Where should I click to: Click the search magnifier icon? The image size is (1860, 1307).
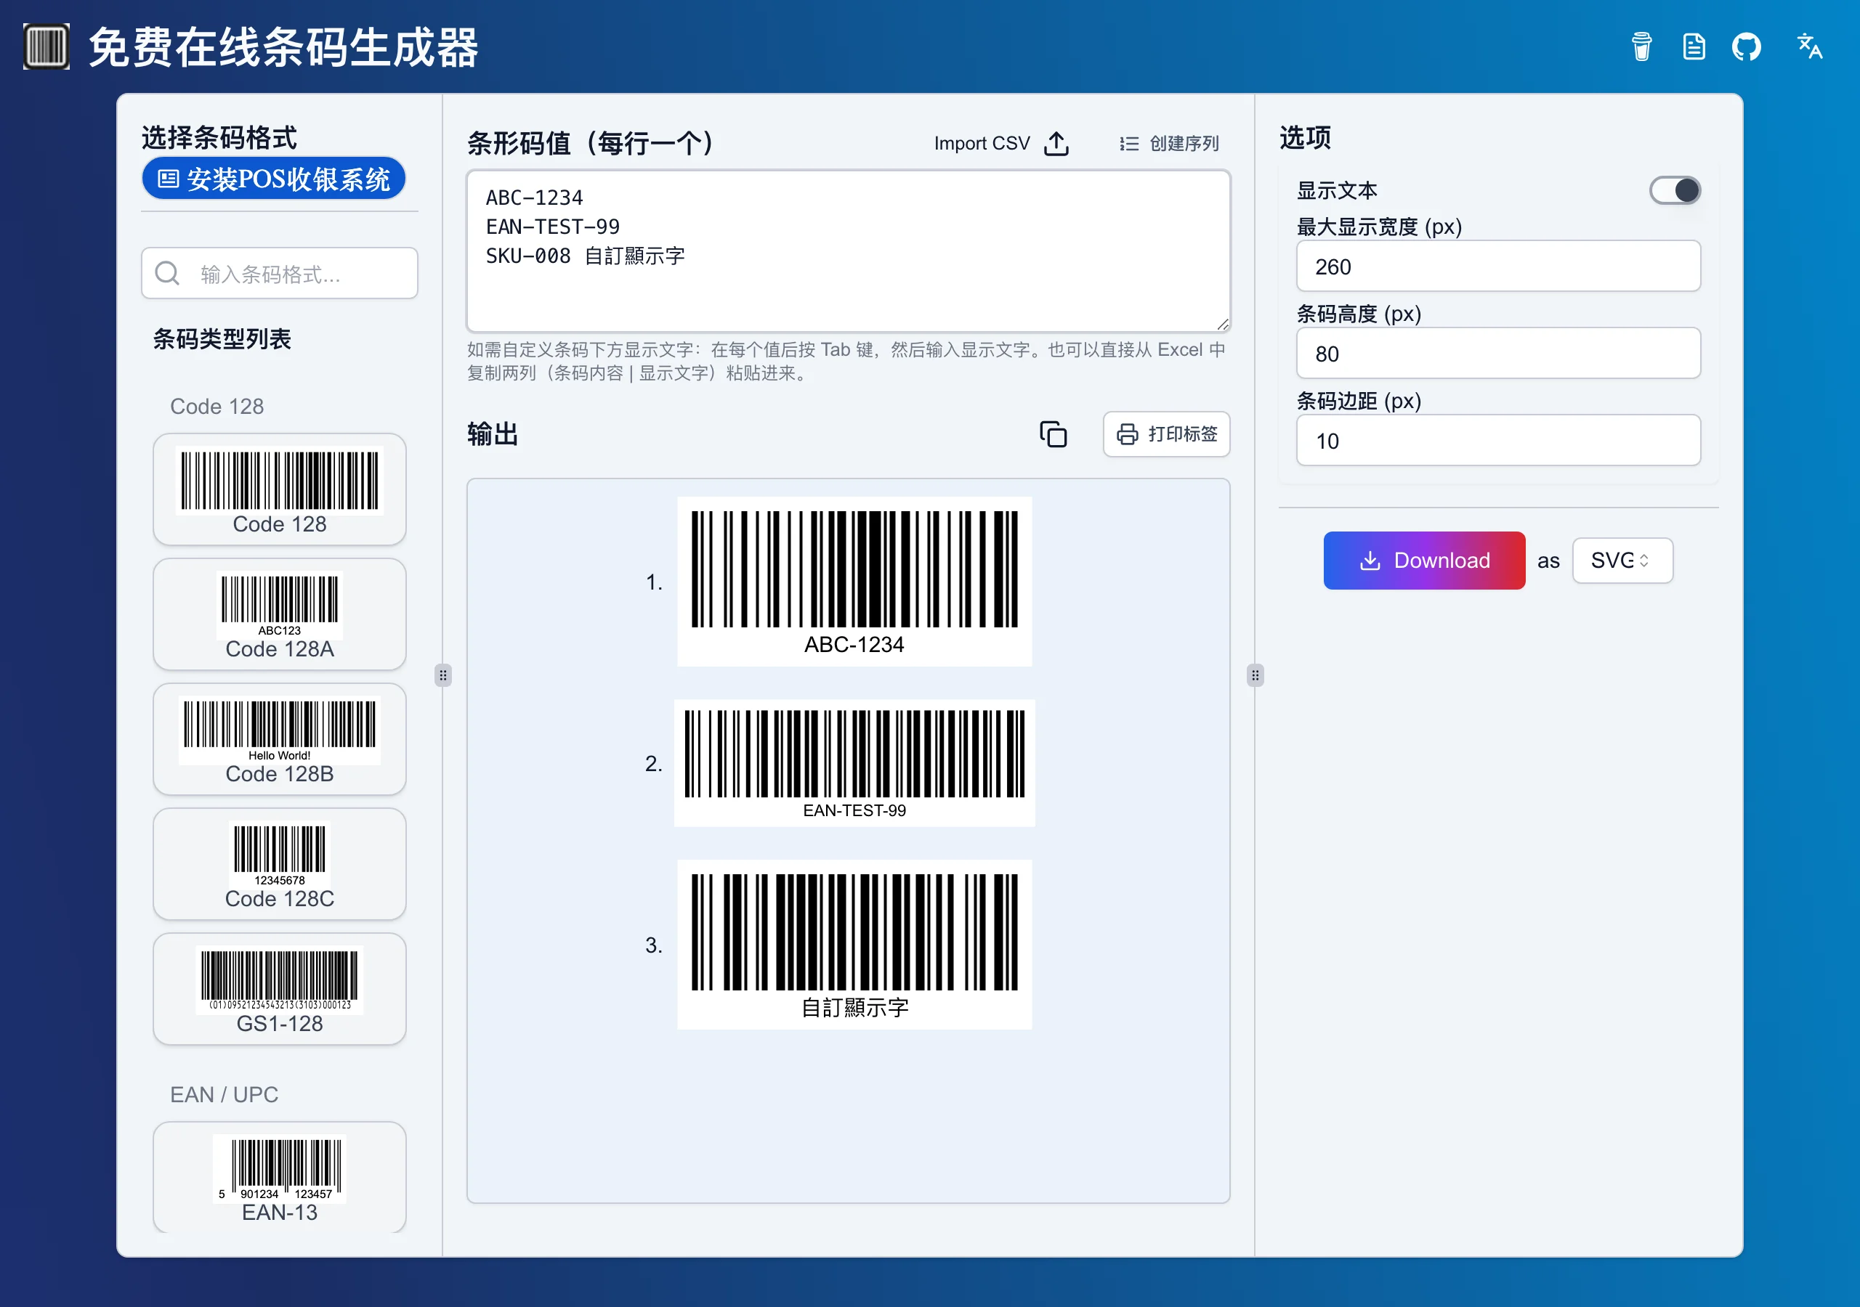167,273
